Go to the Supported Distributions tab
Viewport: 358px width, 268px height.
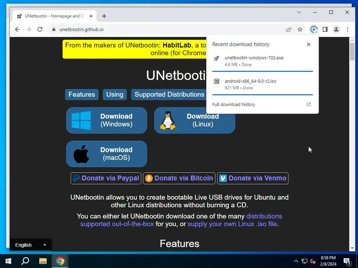169,94
